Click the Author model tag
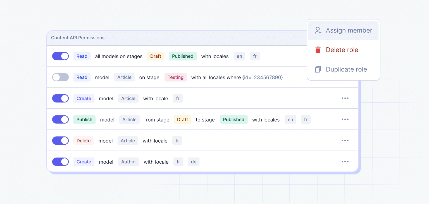429x204 pixels. pyautogui.click(x=128, y=162)
